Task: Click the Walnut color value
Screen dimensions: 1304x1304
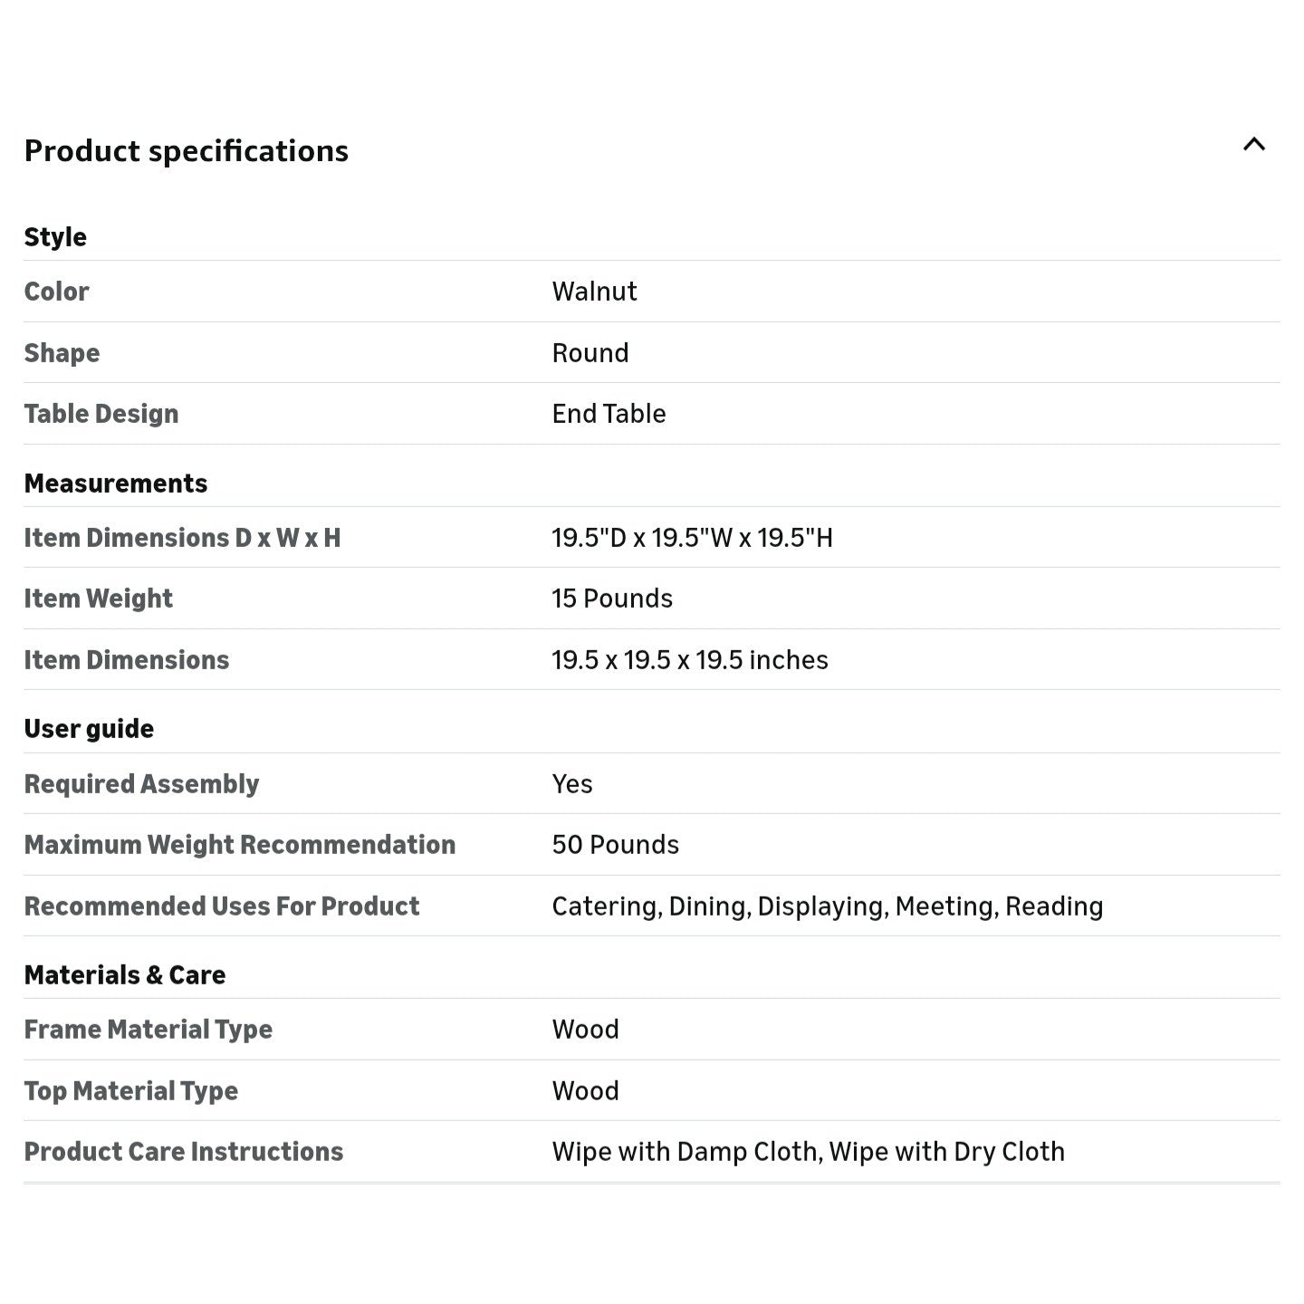Action: 594,292
